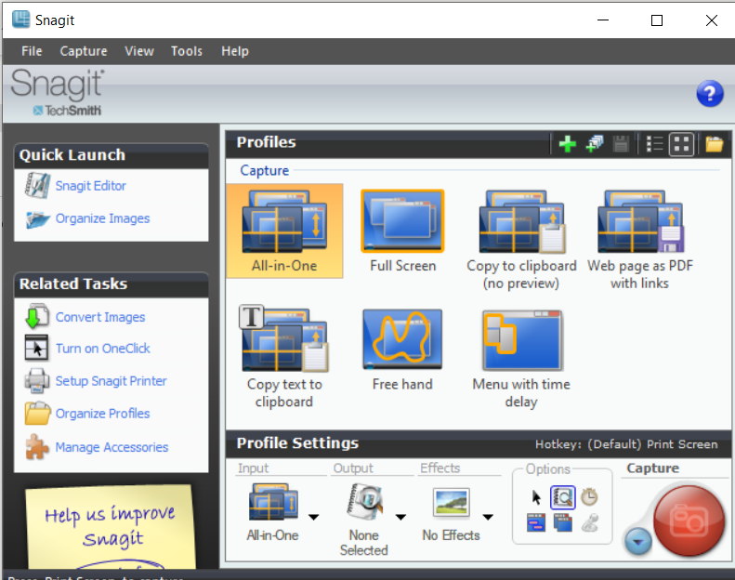Toggle Preview in Editor option
This screenshot has width=735, height=580.
tap(562, 497)
